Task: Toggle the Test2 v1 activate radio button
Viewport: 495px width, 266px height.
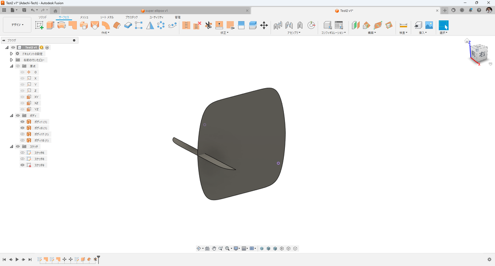Action: coord(47,48)
